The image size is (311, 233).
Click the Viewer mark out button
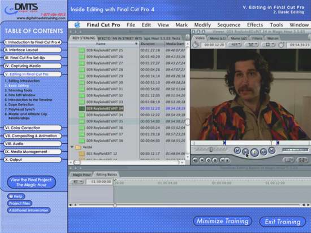point(227,160)
